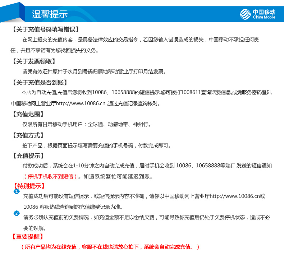Select heading 【充值范围】
This screenshot has width=284, height=260.
pos(28,114)
